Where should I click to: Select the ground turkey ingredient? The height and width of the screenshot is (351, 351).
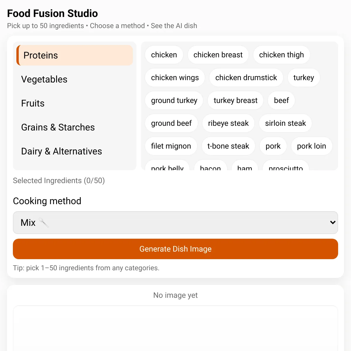point(174,100)
